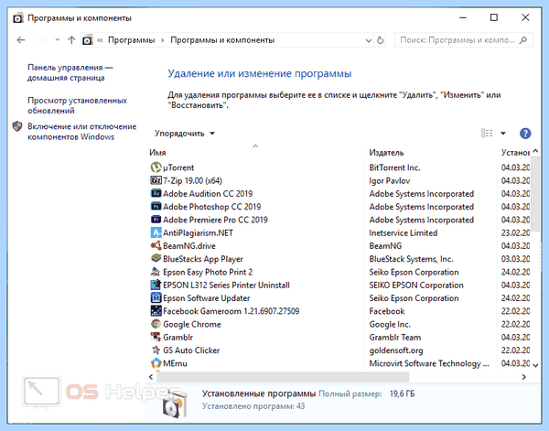549x431 pixels.
Task: Expand the breadcrumb double chevron
Action: click(100, 40)
